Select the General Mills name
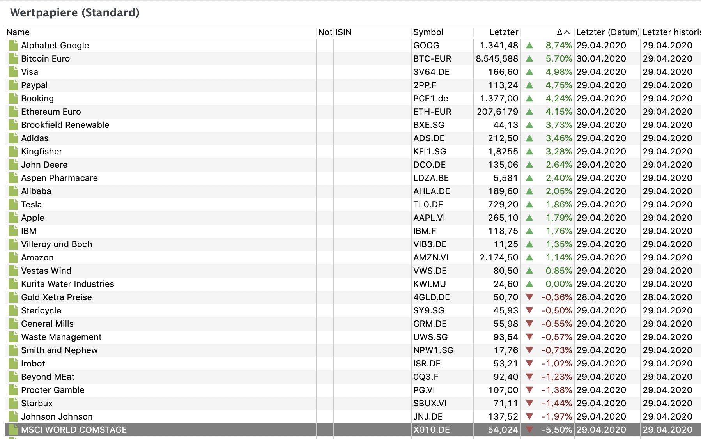Image resolution: width=701 pixels, height=439 pixels. pos(47,324)
